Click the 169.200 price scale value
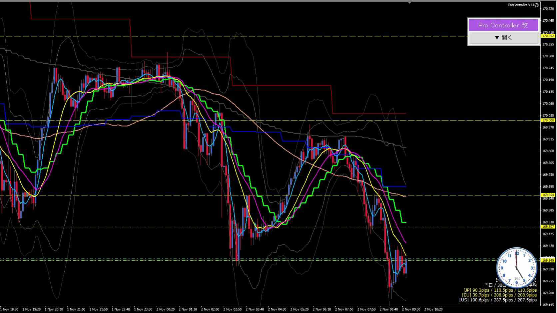Screen dimensions: 557x313 [548, 293]
